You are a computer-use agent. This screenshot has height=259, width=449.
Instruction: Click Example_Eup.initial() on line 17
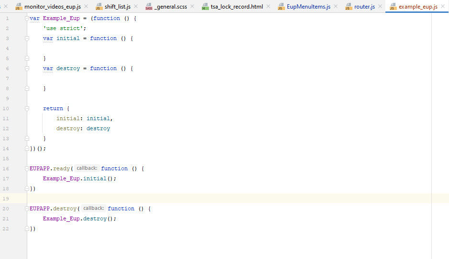click(79, 178)
